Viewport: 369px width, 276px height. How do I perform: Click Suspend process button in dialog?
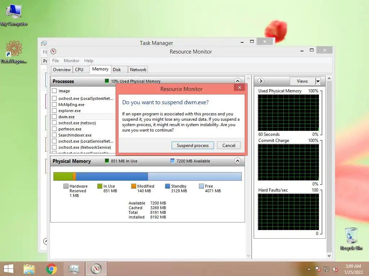[x=192, y=145]
